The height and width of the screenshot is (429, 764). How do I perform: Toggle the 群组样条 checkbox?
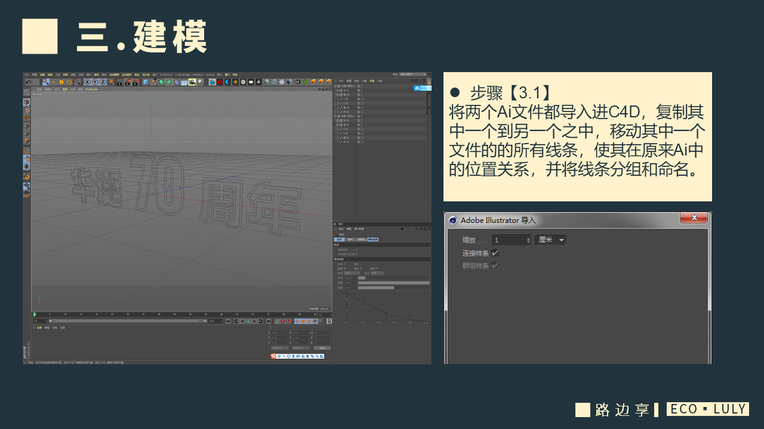coord(495,266)
